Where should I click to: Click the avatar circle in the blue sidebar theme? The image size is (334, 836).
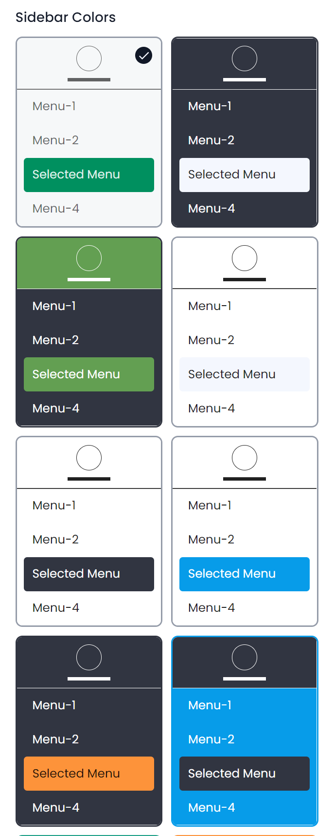245,658
